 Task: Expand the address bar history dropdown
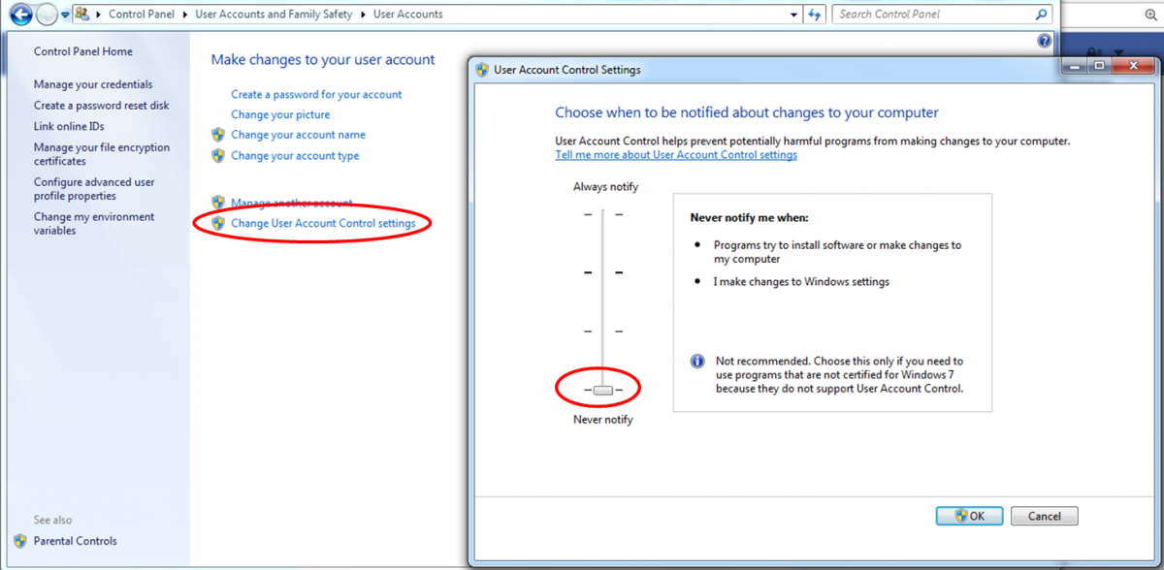795,15
